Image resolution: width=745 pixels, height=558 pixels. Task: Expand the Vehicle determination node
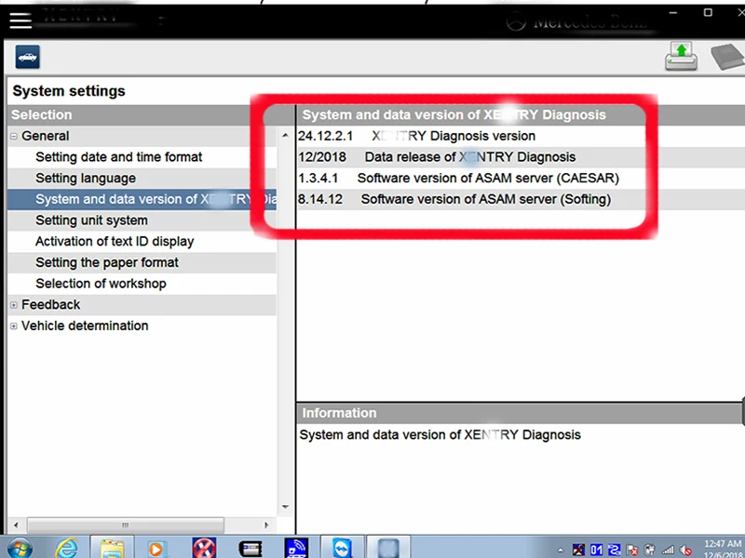(x=14, y=326)
